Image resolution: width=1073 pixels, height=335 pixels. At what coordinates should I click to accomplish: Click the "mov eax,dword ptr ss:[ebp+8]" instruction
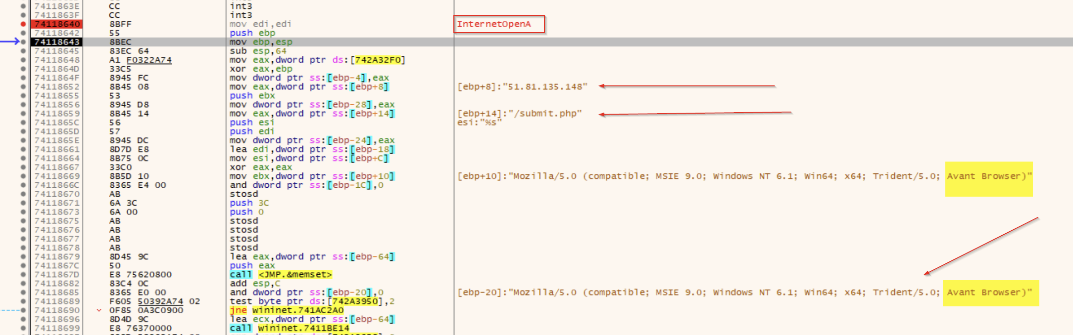309,86
